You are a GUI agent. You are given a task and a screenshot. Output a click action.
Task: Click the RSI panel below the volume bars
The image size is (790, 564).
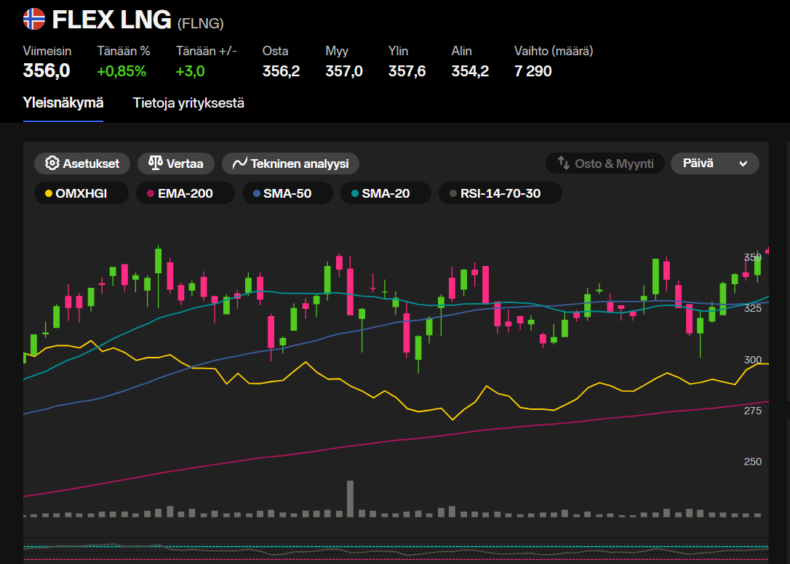(393, 552)
